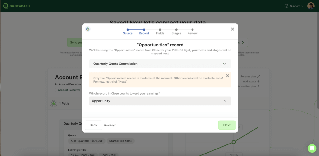Click the star icon beside 1 Path
This screenshot has width=319, height=156.
tap(54, 103)
